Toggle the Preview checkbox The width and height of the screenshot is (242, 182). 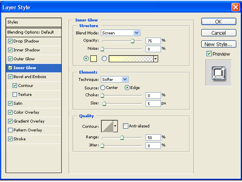[209, 54]
